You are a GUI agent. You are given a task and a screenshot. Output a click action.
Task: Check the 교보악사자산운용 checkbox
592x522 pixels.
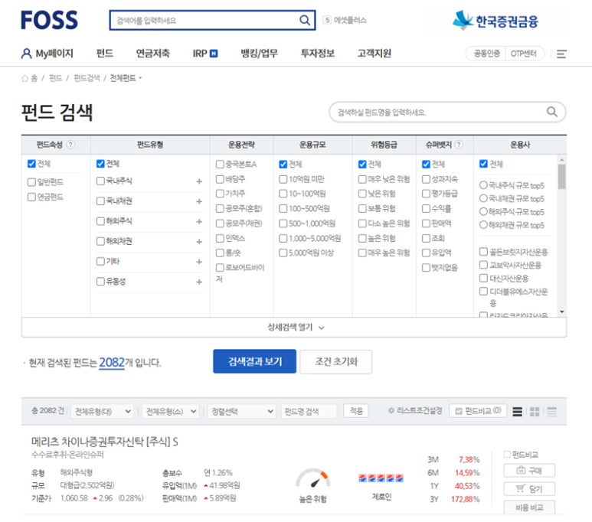(x=483, y=265)
